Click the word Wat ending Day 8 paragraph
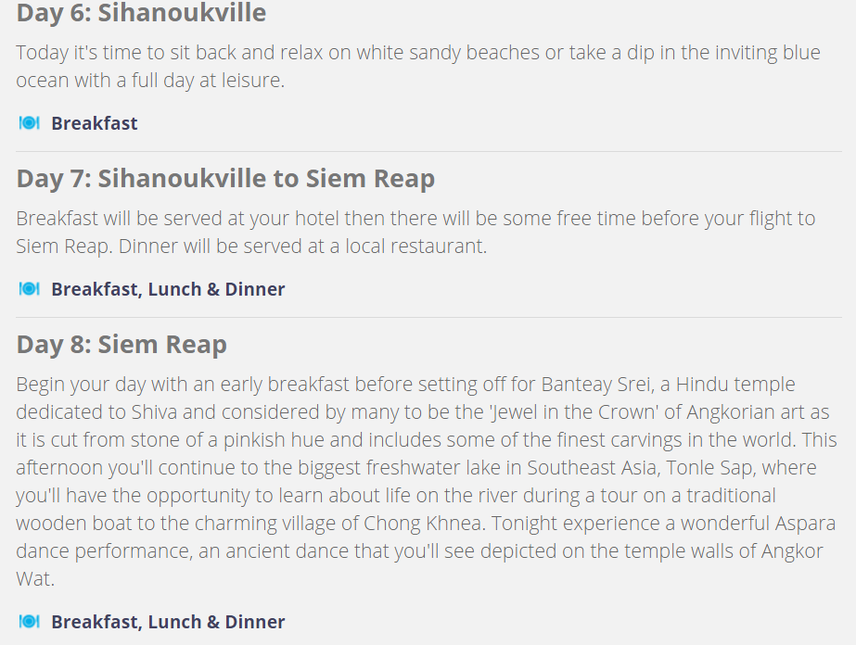856x645 pixels. coord(33,579)
